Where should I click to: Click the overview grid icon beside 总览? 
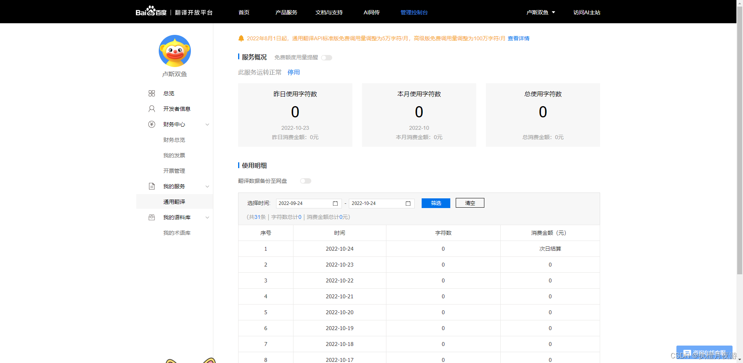point(152,93)
